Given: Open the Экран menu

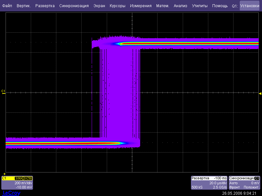Looking at the screenshot, I should [99, 6].
